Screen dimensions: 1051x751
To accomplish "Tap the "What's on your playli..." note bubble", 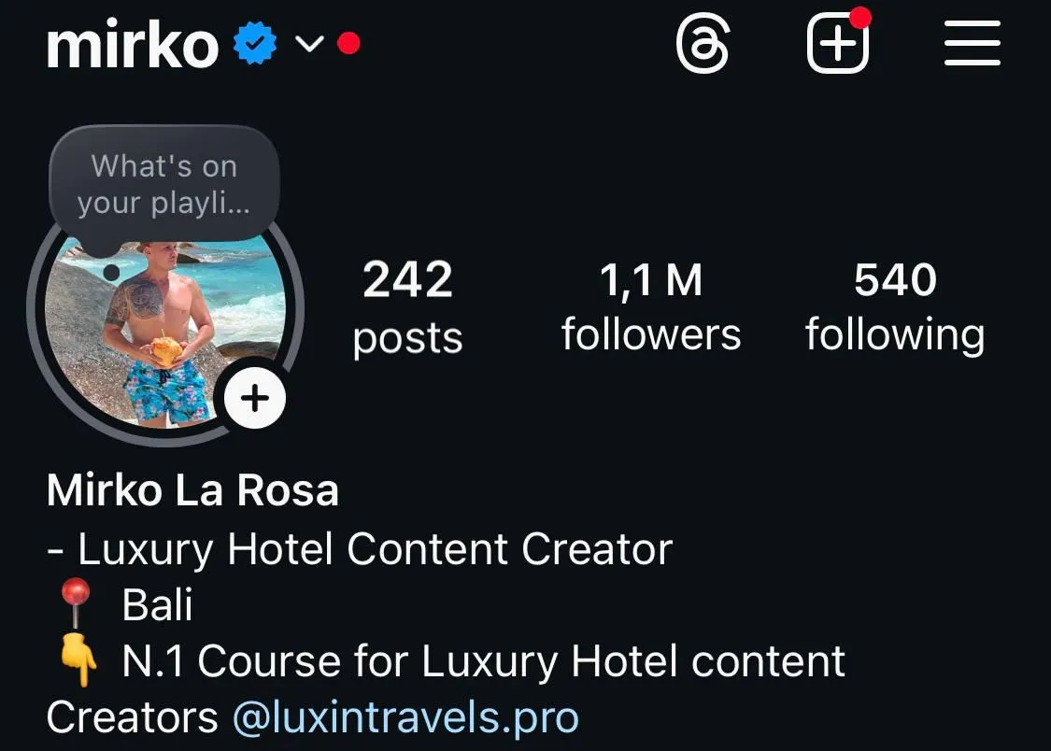I will [x=164, y=184].
